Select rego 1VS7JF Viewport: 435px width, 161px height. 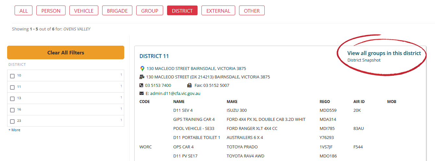326,147
